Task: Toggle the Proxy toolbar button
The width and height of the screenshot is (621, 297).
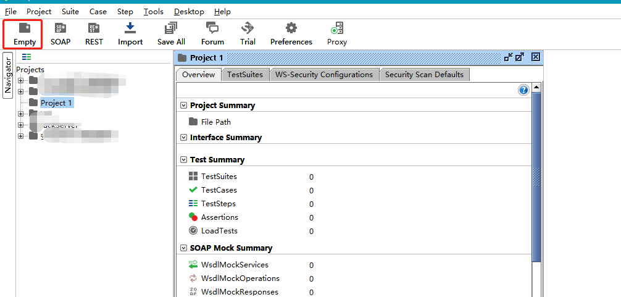Action: tap(337, 34)
